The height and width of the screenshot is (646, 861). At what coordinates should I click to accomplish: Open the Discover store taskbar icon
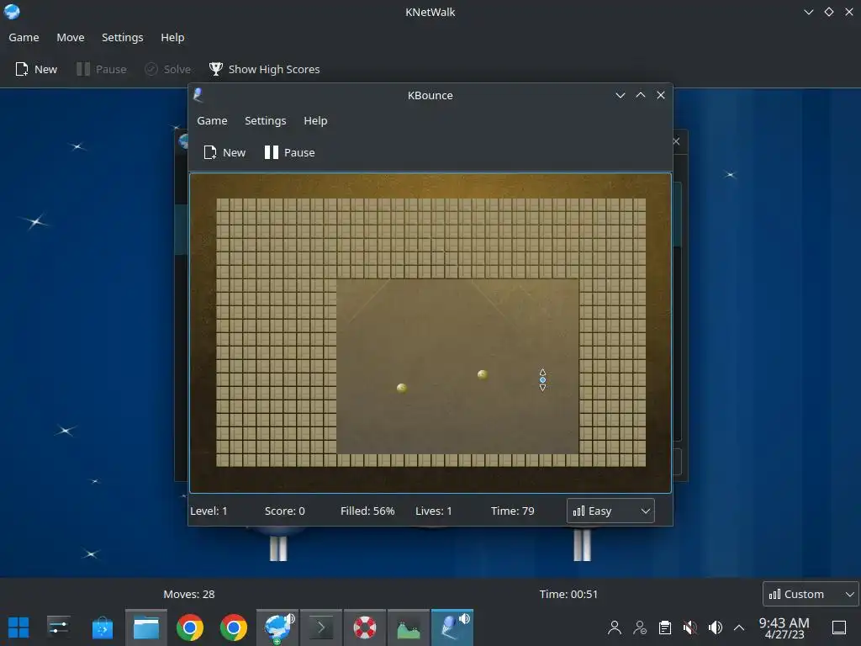(x=102, y=627)
